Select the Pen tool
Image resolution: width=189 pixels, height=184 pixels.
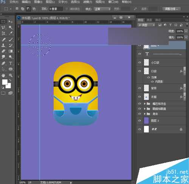(x=3, y=63)
